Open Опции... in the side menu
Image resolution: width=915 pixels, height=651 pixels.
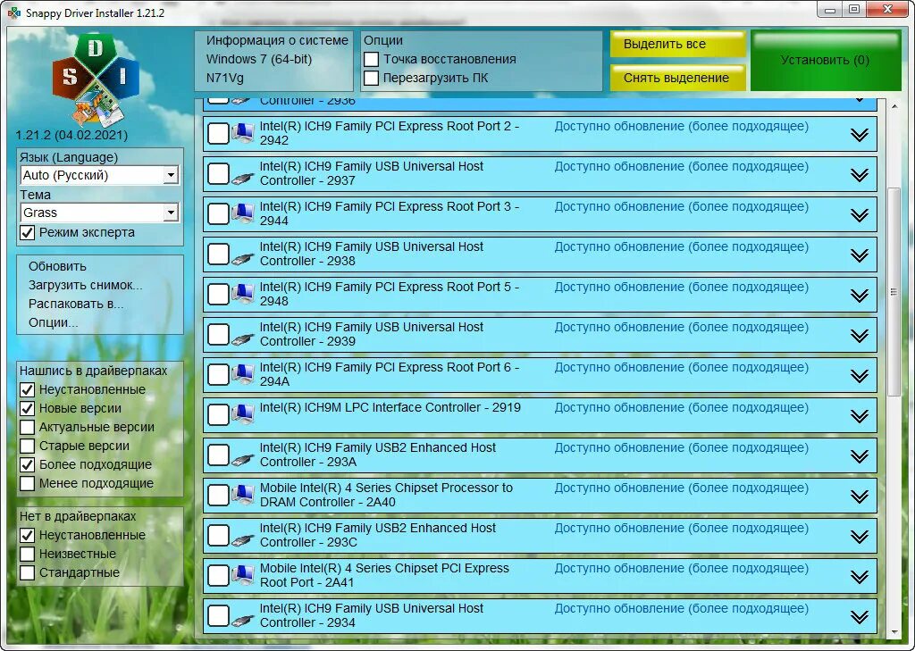click(53, 322)
